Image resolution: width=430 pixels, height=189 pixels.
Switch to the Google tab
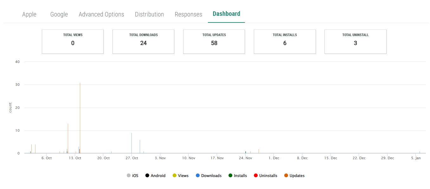pos(59,14)
